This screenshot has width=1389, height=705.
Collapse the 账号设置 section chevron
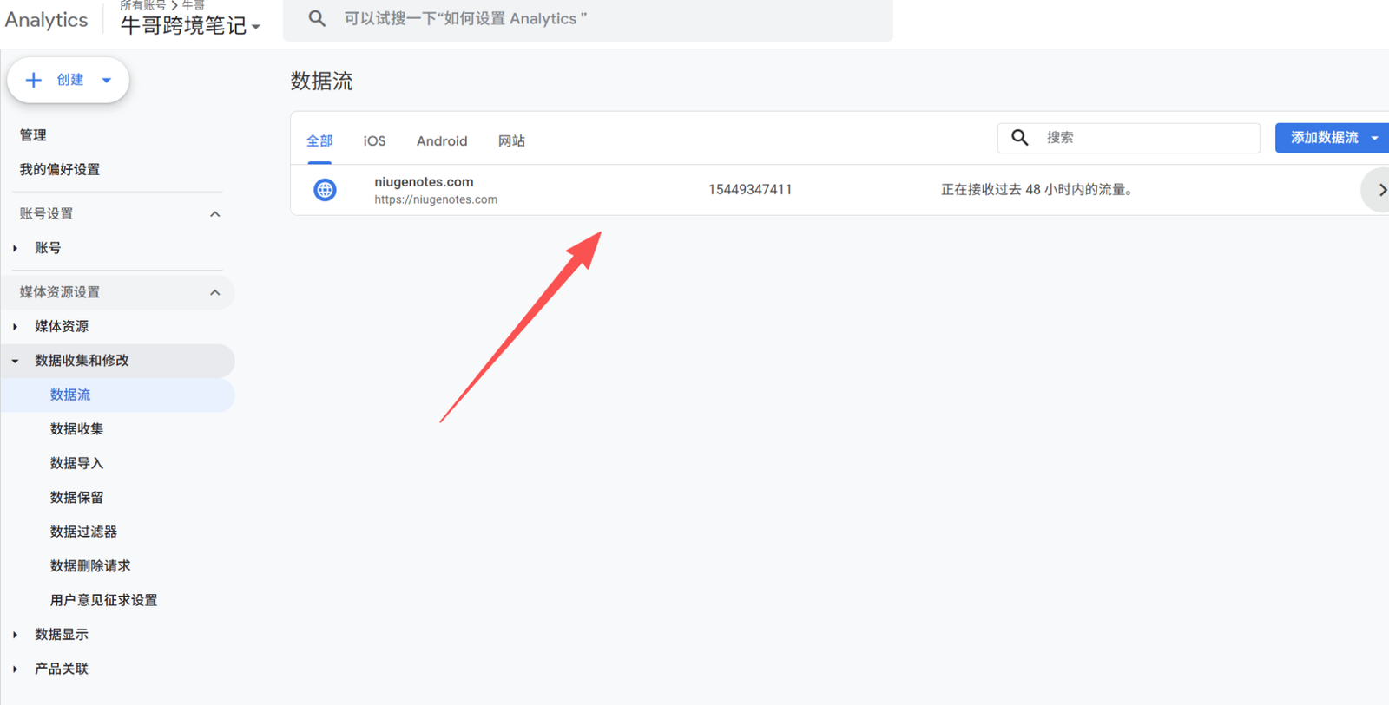click(215, 214)
